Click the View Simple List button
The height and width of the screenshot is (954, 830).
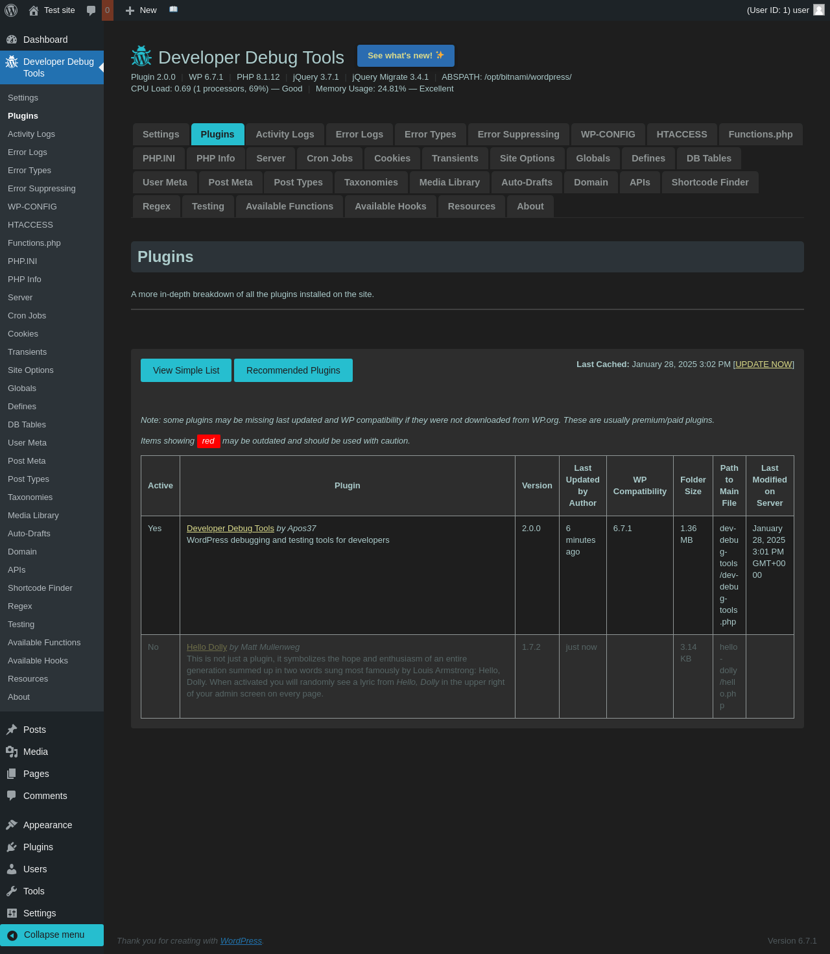click(x=186, y=370)
